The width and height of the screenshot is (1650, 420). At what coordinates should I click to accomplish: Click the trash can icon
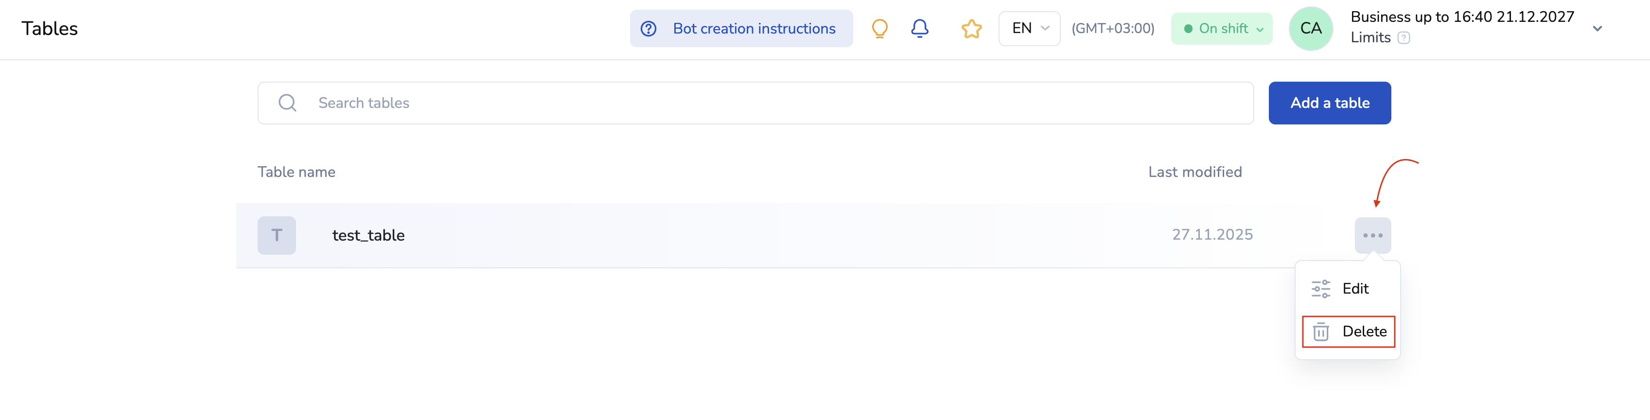click(1320, 332)
